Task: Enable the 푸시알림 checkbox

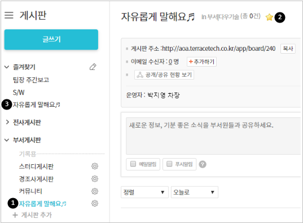Action: click(x=169, y=164)
